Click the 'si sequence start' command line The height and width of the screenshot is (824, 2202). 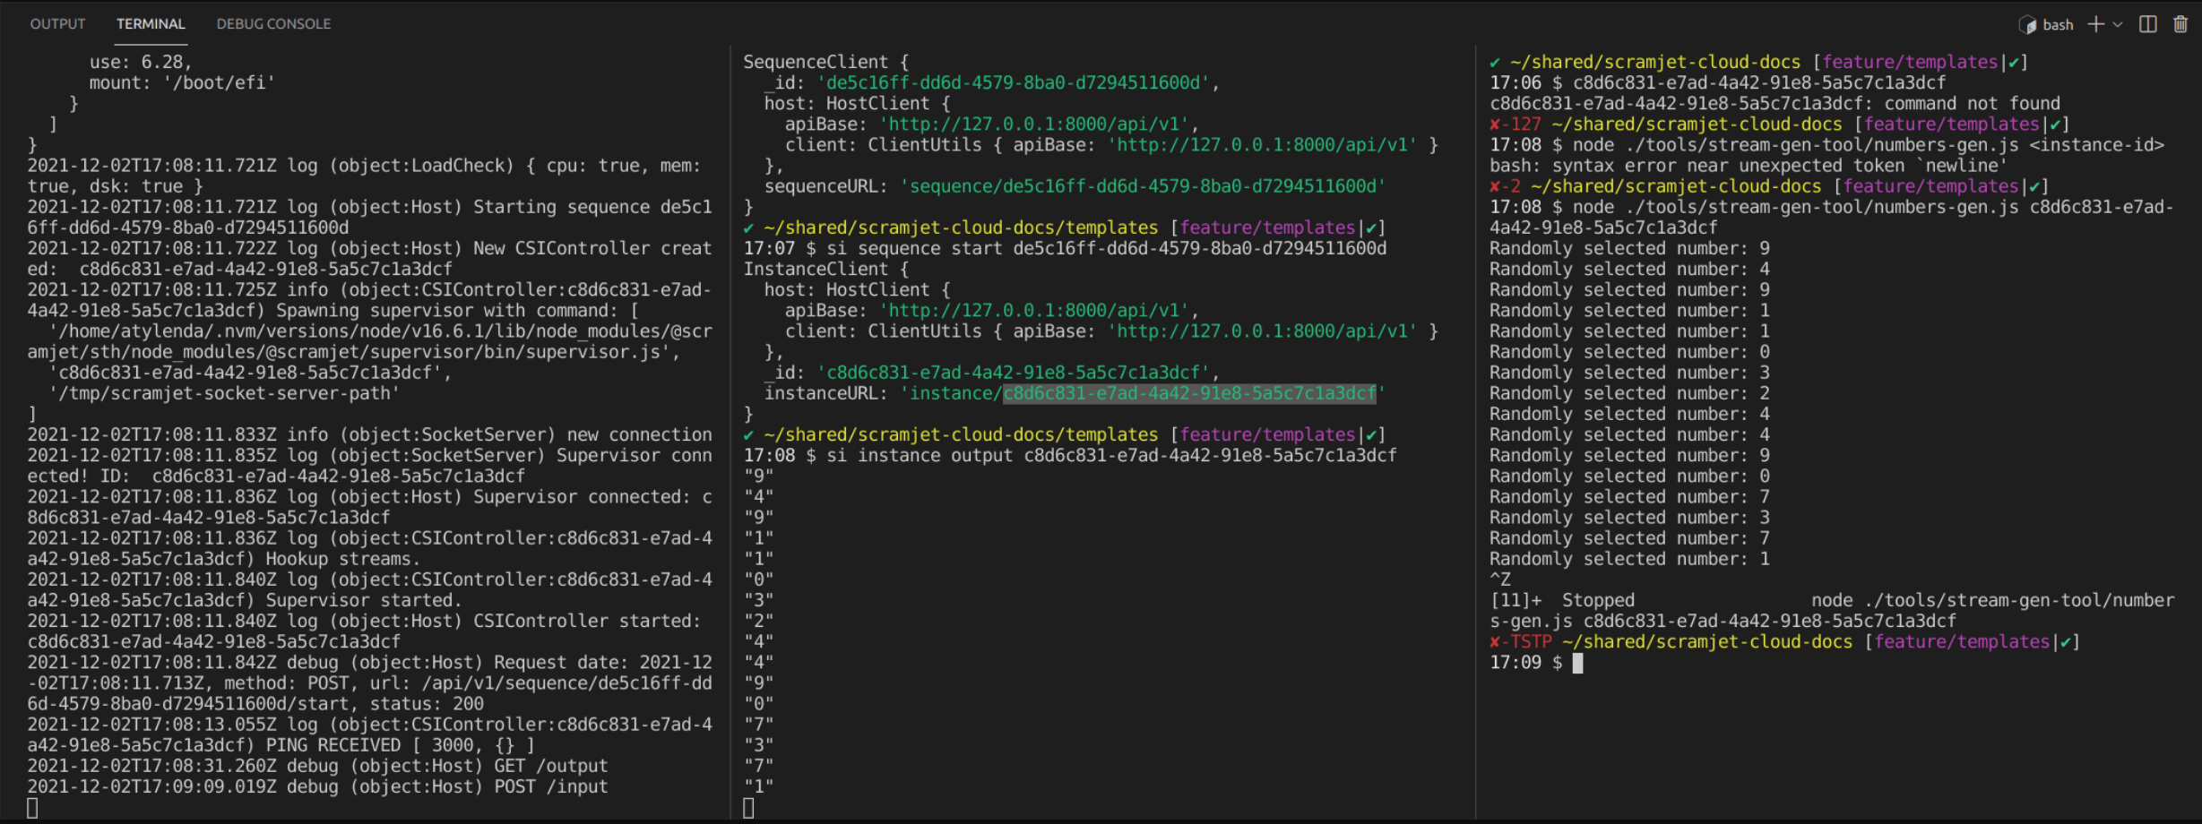1106,248
